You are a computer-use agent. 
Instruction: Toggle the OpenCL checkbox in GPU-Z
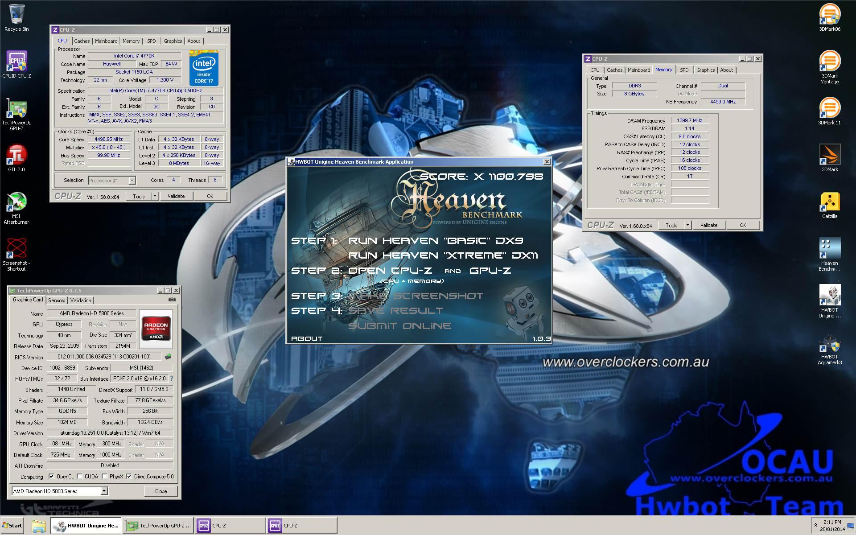[51, 476]
